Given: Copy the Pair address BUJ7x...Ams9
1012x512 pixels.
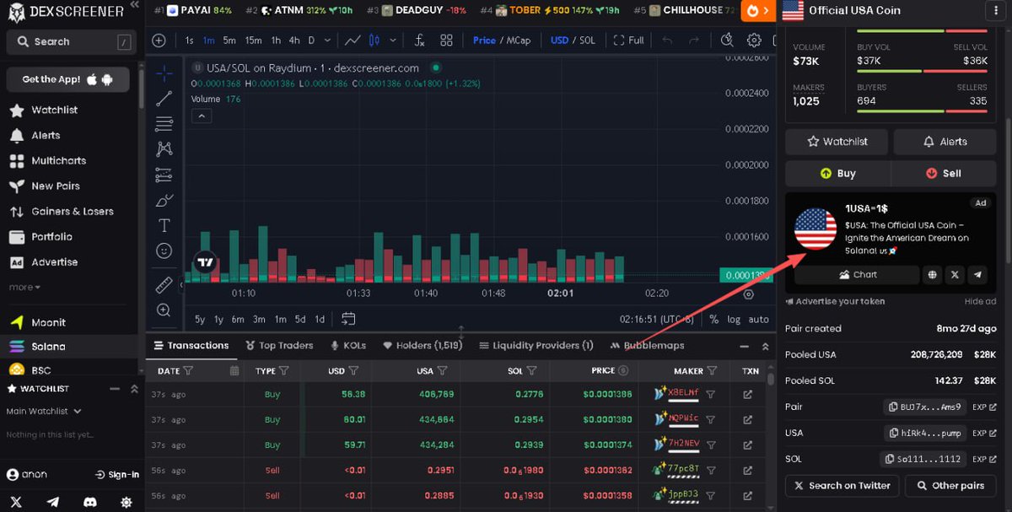Looking at the screenshot, I should coord(926,407).
